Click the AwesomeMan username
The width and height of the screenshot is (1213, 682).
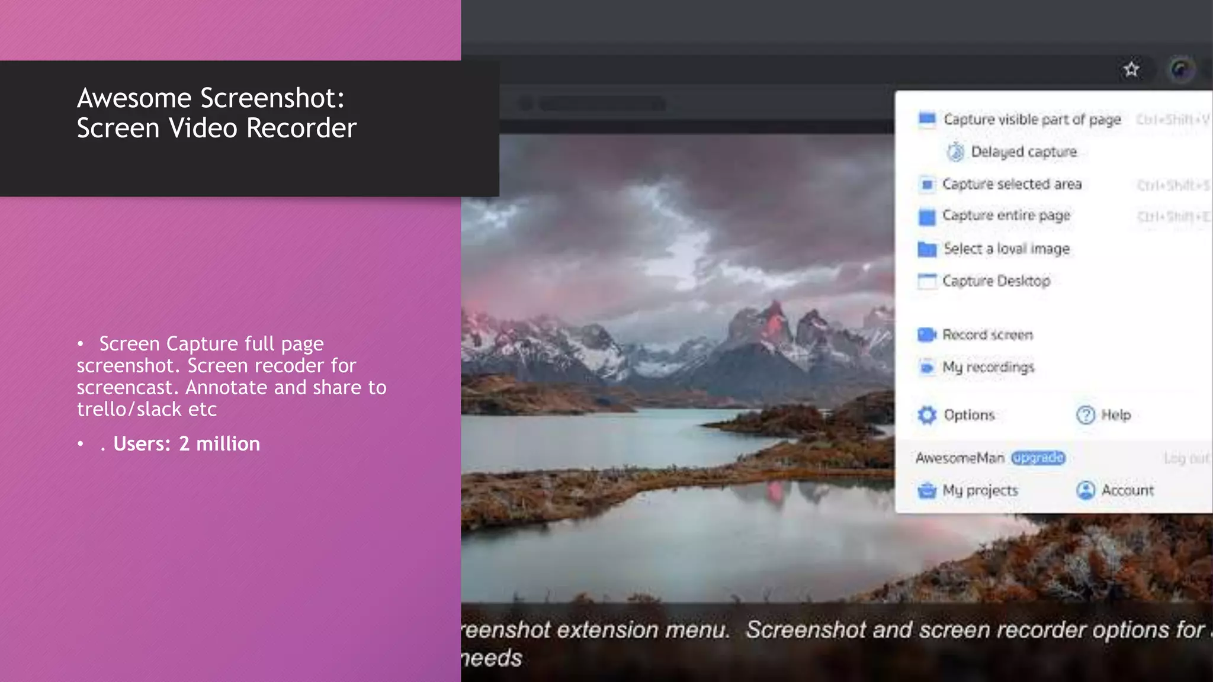[960, 458]
